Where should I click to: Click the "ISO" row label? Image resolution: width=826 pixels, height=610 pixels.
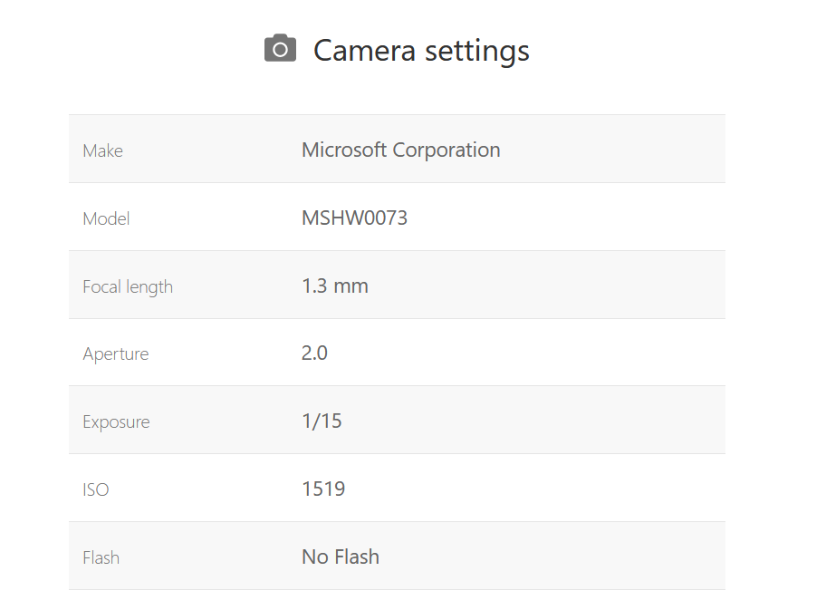(96, 489)
